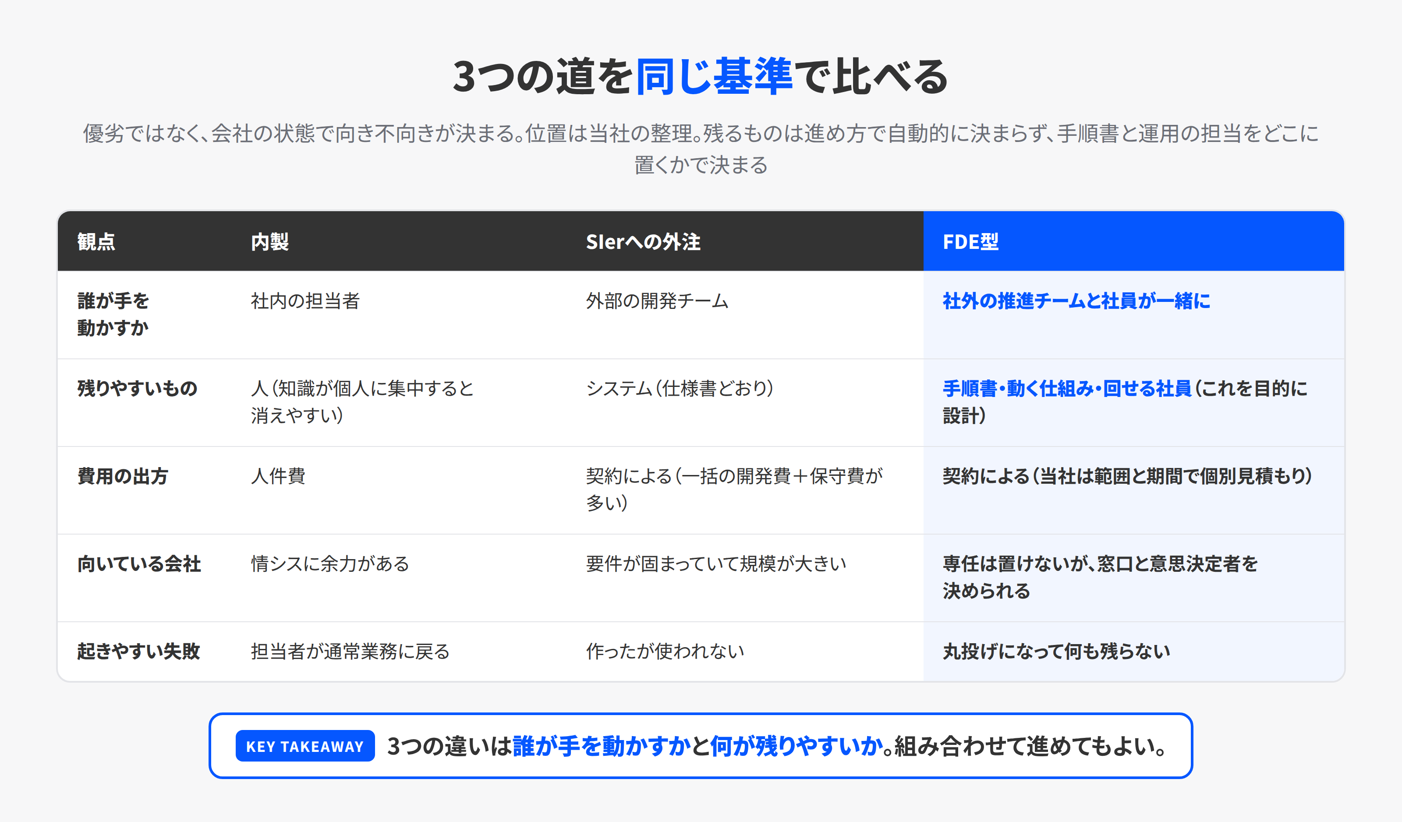Click the cell 契約による（一括の開発費＋保守費が多い）
Viewport: 1402px width, 822px height.
point(734,489)
